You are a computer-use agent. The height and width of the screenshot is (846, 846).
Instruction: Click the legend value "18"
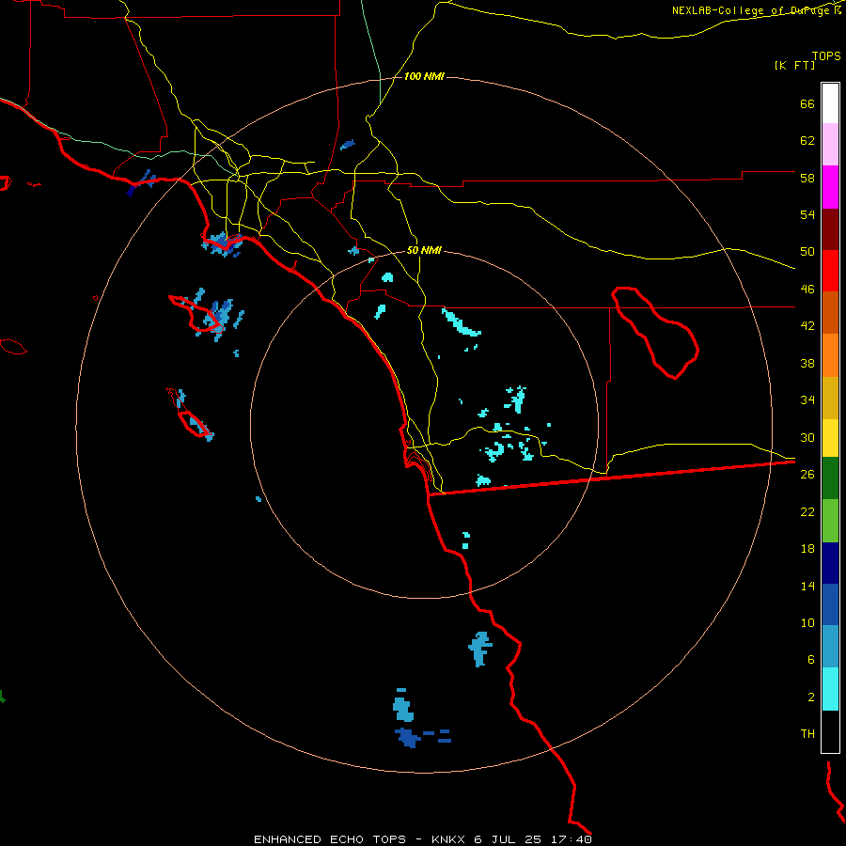(x=807, y=549)
